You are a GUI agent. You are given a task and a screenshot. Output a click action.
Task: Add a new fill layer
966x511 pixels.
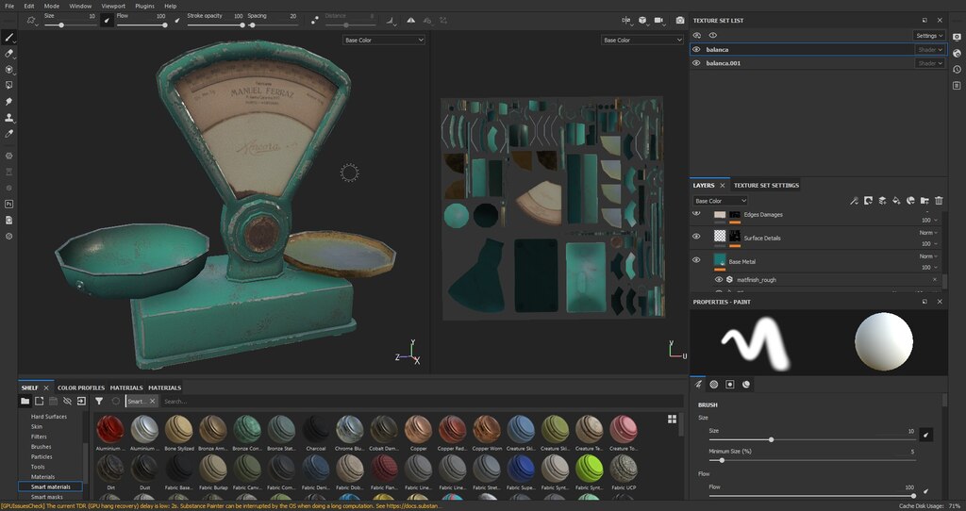coord(896,201)
